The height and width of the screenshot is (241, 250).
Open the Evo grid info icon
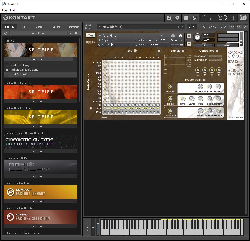coord(159,51)
